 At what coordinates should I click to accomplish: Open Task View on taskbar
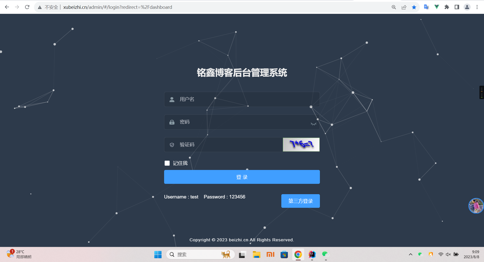tap(242, 254)
